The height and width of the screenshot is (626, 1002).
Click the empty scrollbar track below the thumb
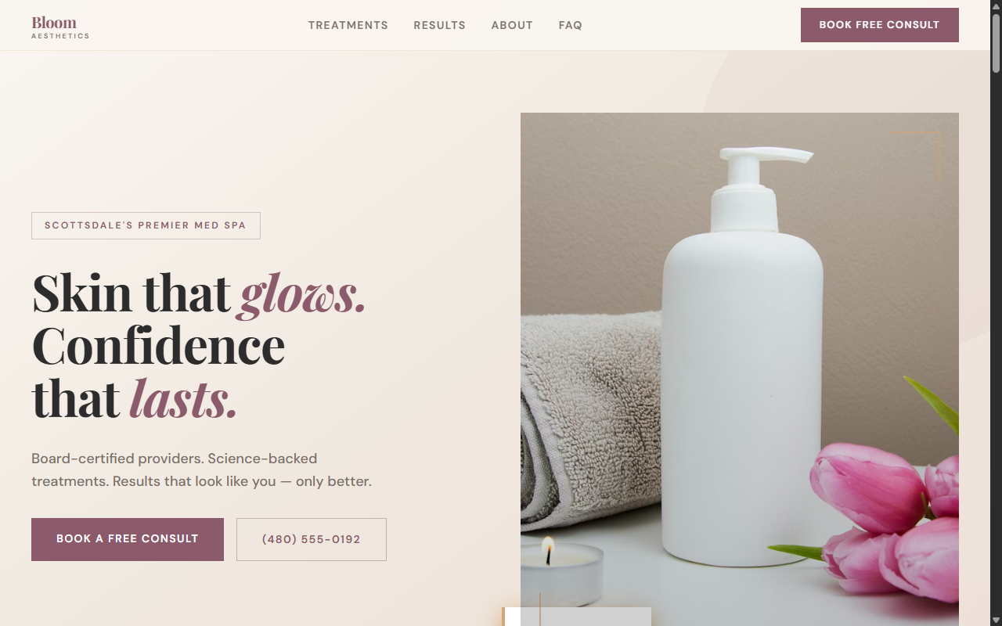point(996,344)
